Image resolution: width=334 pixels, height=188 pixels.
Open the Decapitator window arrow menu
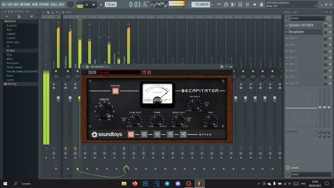click(x=83, y=67)
